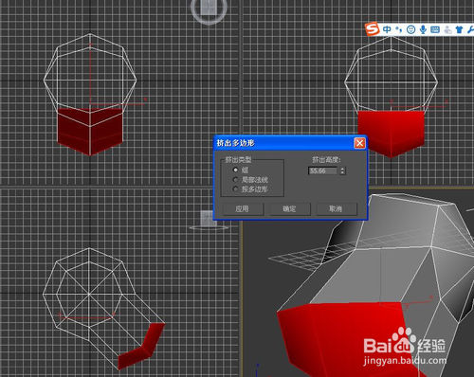Click the 应用 (Apply) button
The width and height of the screenshot is (474, 377).
[x=243, y=208]
